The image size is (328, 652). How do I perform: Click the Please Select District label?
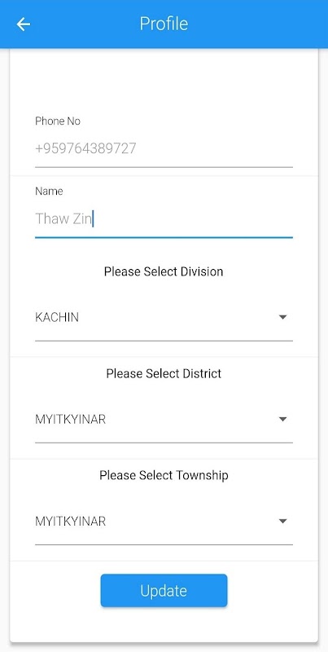[164, 373]
